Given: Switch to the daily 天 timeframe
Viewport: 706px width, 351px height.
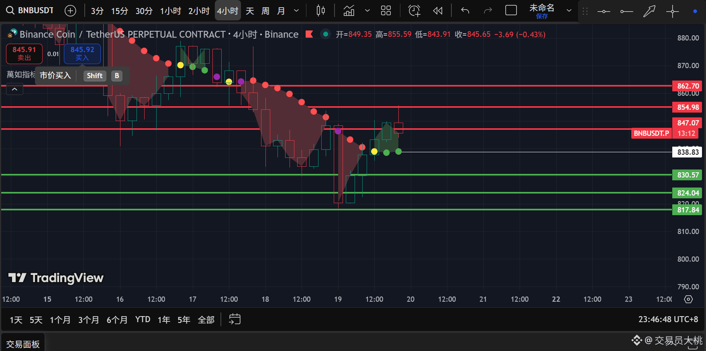Looking at the screenshot, I should [250, 11].
